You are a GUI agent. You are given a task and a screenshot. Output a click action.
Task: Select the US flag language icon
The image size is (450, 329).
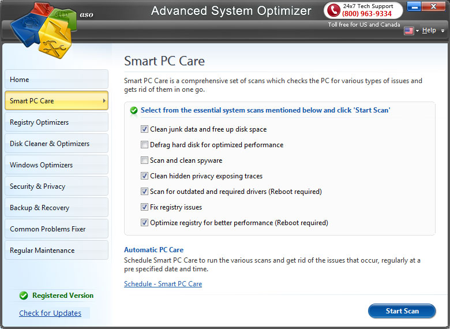click(408, 31)
